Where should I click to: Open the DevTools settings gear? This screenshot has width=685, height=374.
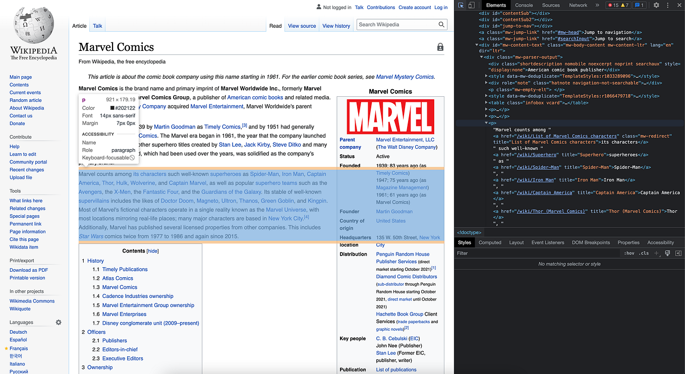tap(656, 5)
